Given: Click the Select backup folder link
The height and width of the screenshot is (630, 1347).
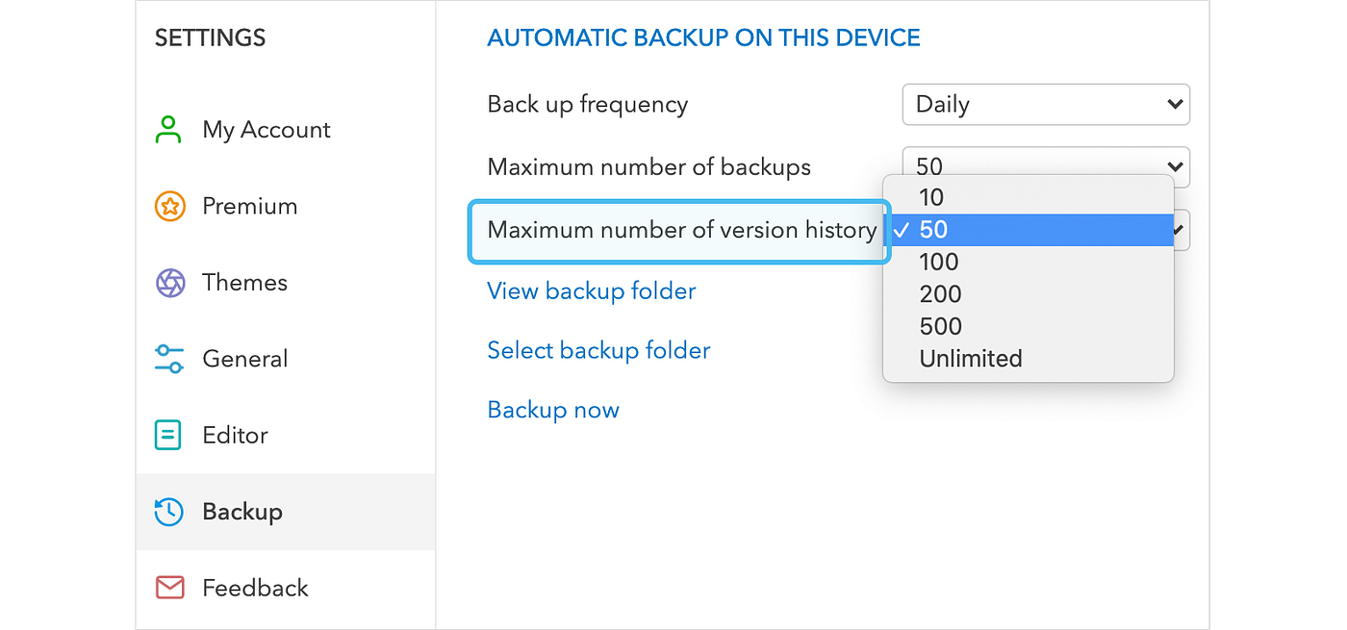Looking at the screenshot, I should coord(598,350).
